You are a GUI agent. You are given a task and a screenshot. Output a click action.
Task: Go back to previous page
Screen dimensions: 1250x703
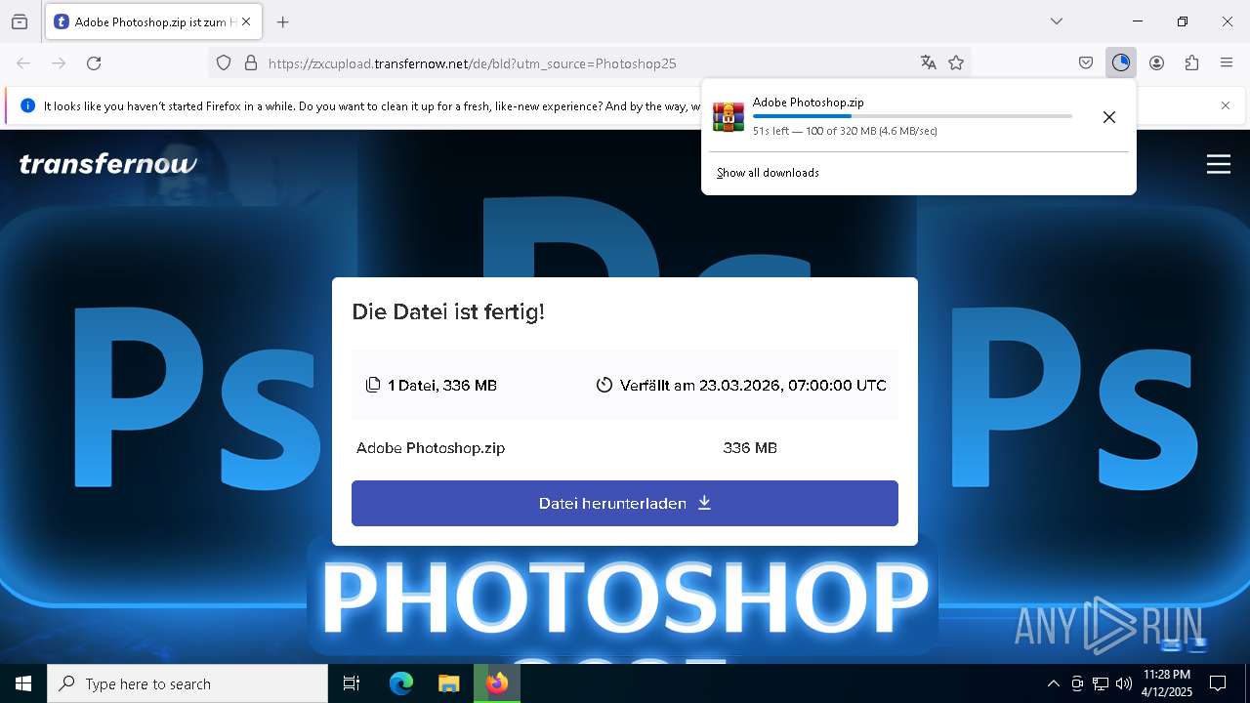pyautogui.click(x=23, y=63)
